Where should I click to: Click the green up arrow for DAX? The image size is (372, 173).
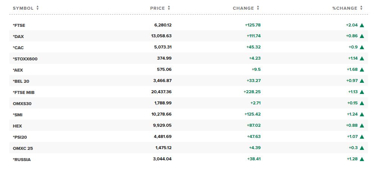coord(362,36)
